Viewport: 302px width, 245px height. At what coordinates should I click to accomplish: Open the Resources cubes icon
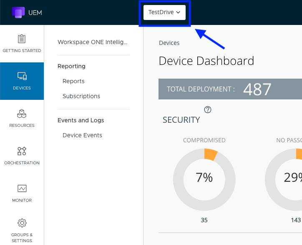pyautogui.click(x=22, y=114)
